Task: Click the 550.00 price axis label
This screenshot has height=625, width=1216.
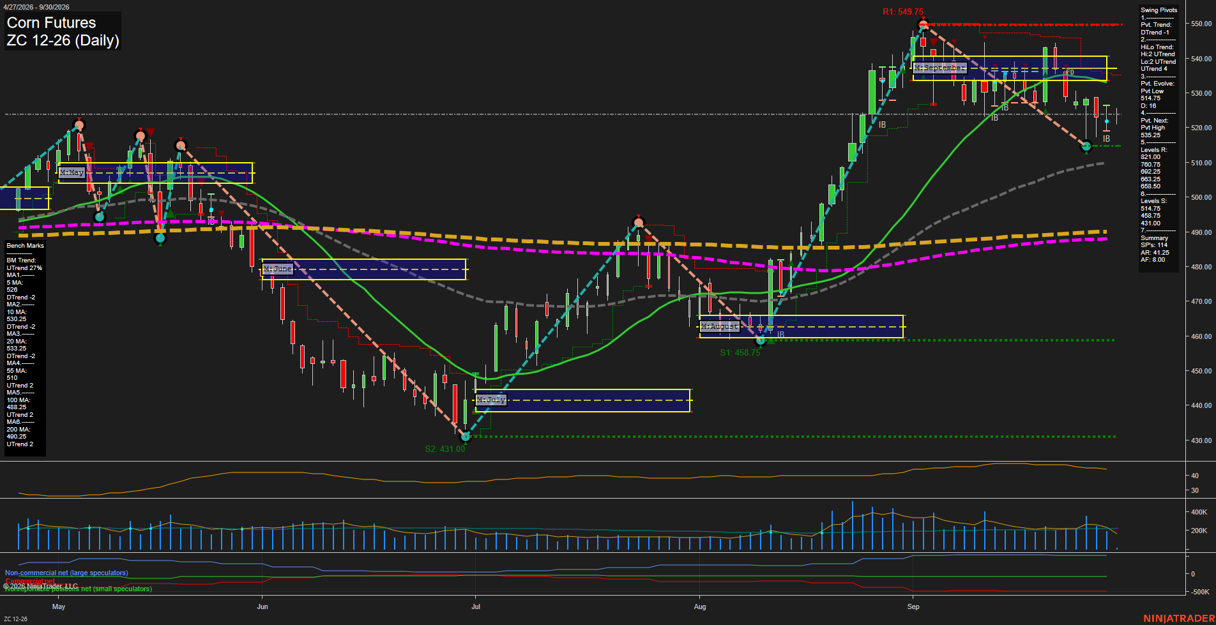Action: pos(1201,24)
